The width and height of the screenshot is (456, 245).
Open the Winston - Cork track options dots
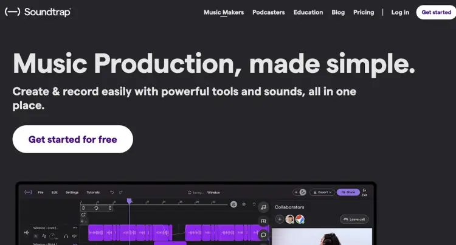click(x=75, y=228)
